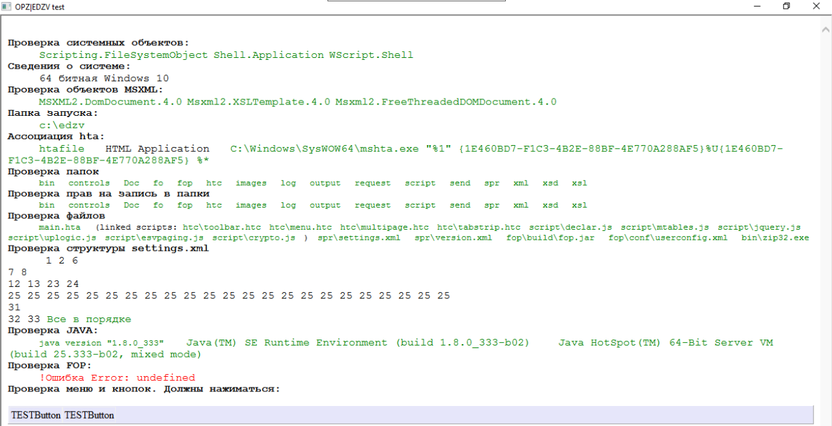Restore down the application window
The image size is (832, 426).
[786, 7]
